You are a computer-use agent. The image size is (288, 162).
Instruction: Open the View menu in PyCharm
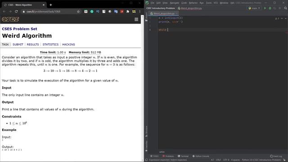165,3
